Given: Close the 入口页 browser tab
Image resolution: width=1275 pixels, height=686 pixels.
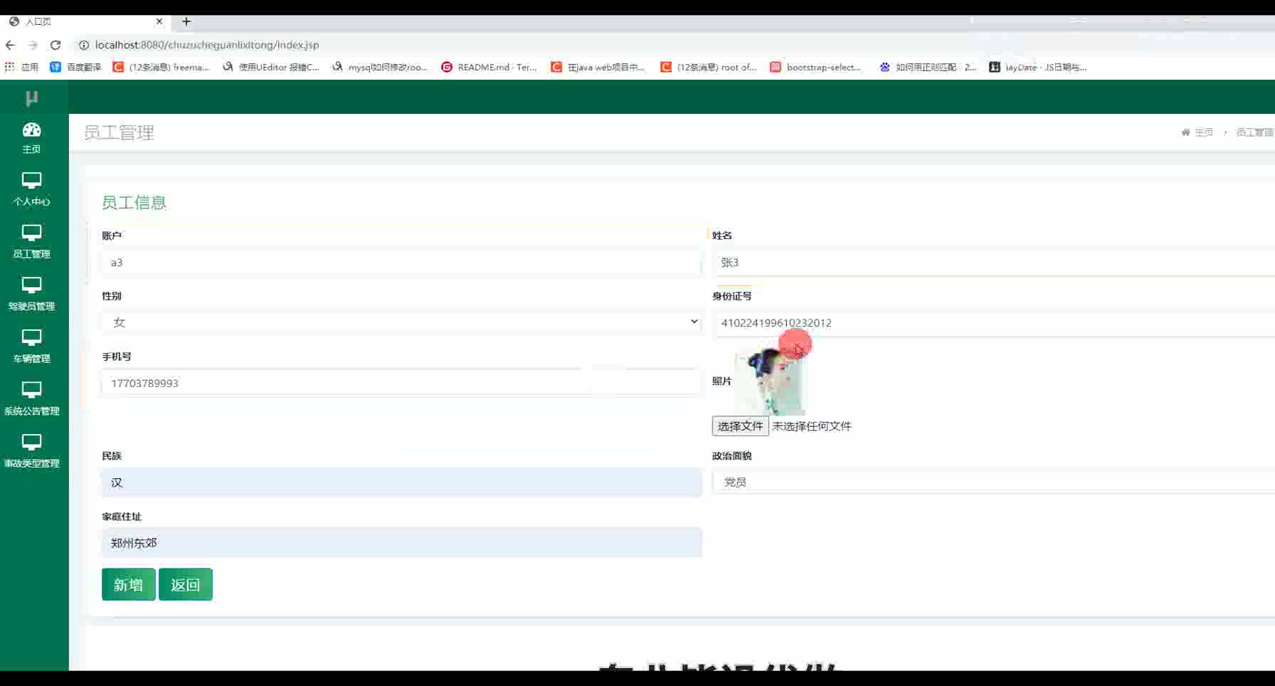Looking at the screenshot, I should coord(159,21).
